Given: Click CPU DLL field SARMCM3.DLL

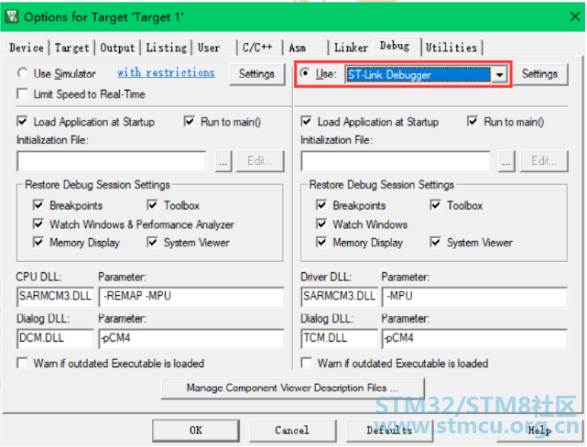Looking at the screenshot, I should [x=56, y=297].
